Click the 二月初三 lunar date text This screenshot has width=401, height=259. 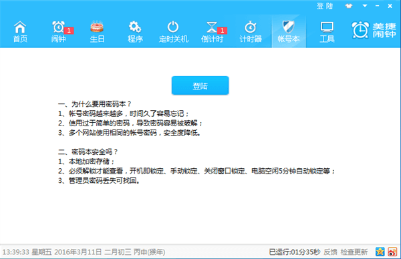point(118,252)
